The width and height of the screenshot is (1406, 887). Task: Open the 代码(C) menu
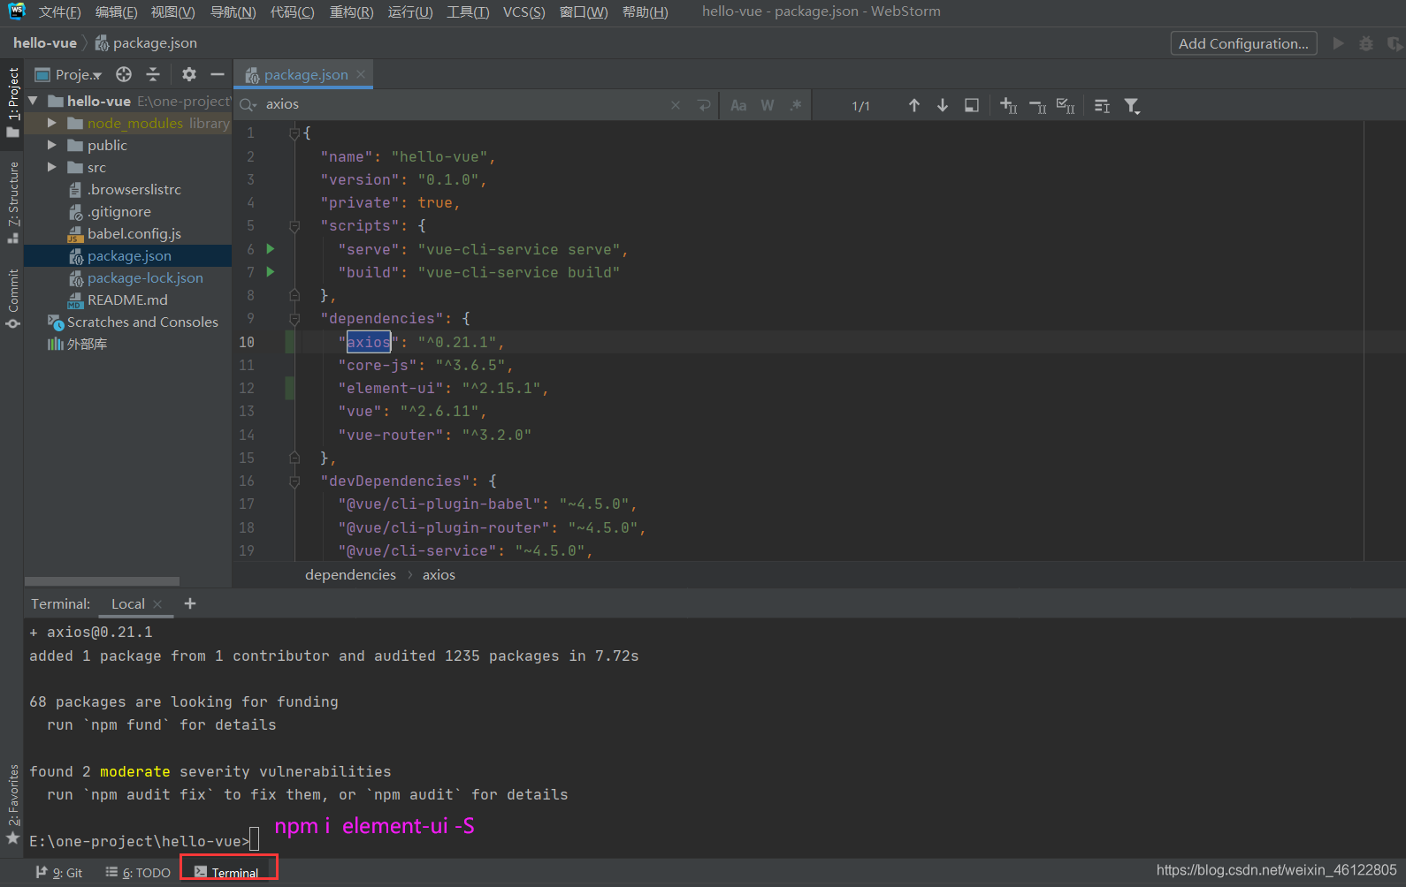(292, 11)
